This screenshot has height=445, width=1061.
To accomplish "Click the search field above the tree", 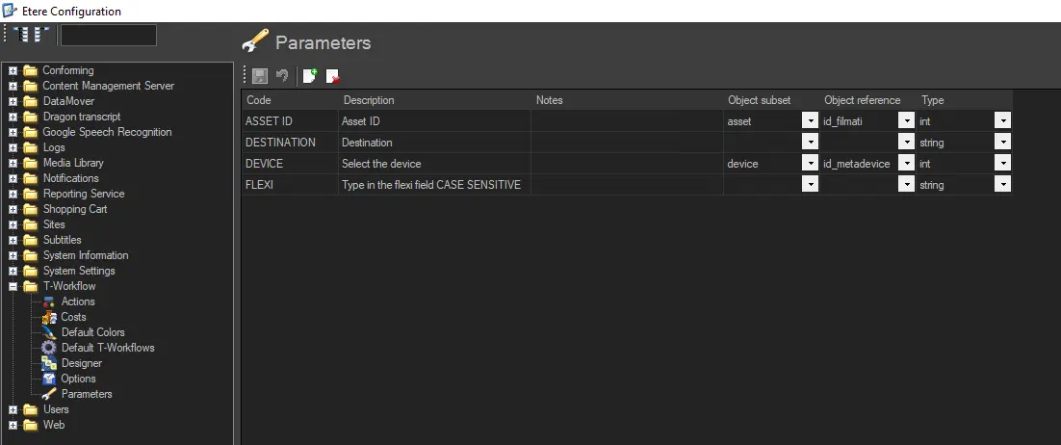I will click(x=108, y=36).
